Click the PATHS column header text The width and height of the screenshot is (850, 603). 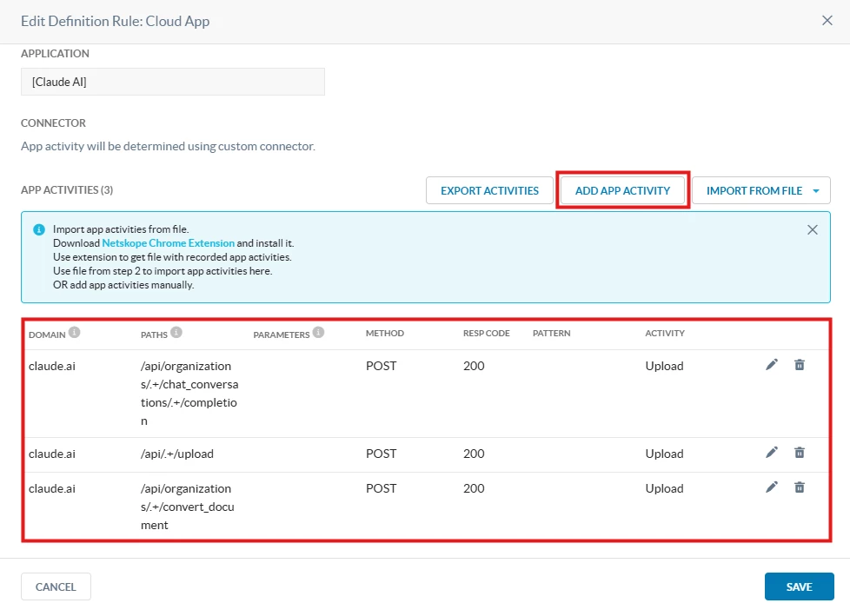click(154, 335)
